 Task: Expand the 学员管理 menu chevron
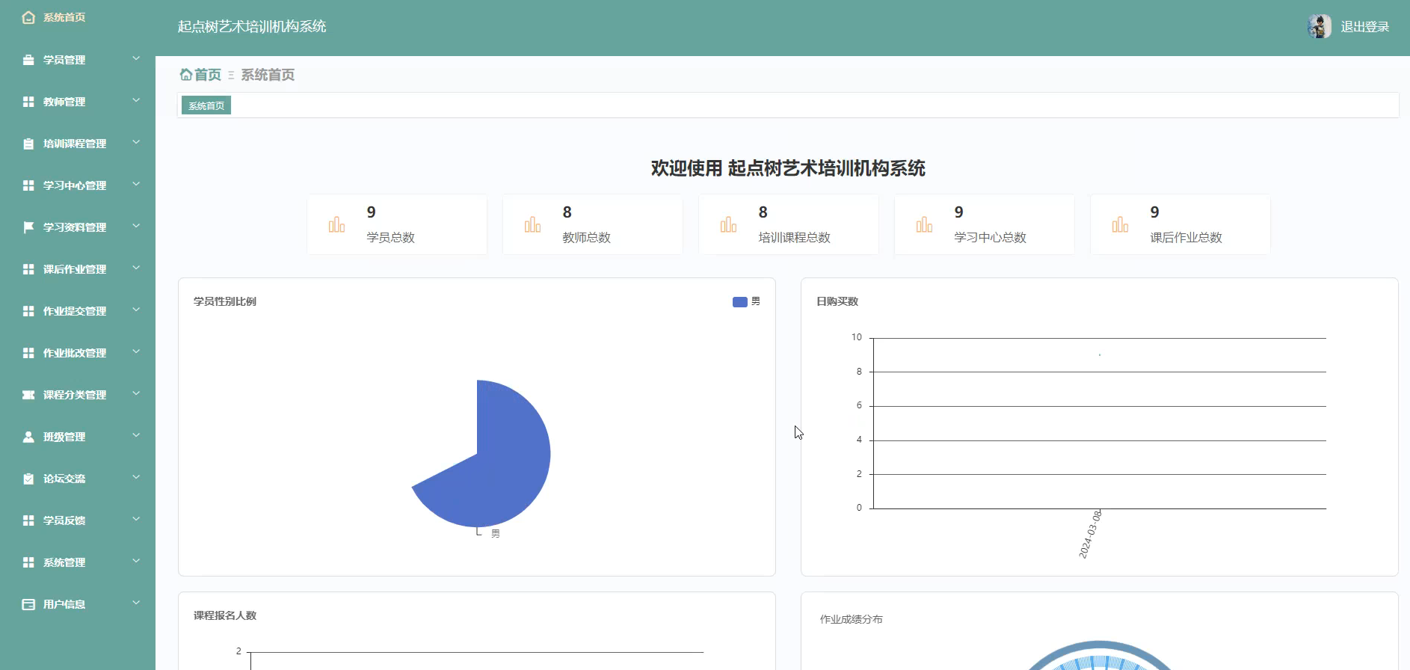pyautogui.click(x=136, y=58)
